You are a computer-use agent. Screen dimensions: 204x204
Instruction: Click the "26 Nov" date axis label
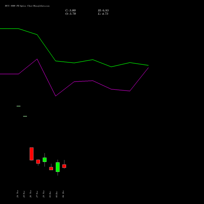coord(31,194)
